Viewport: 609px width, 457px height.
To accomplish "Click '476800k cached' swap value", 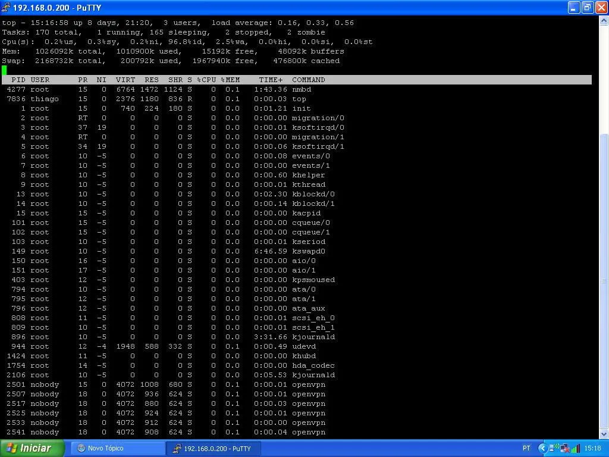I will 306,61.
